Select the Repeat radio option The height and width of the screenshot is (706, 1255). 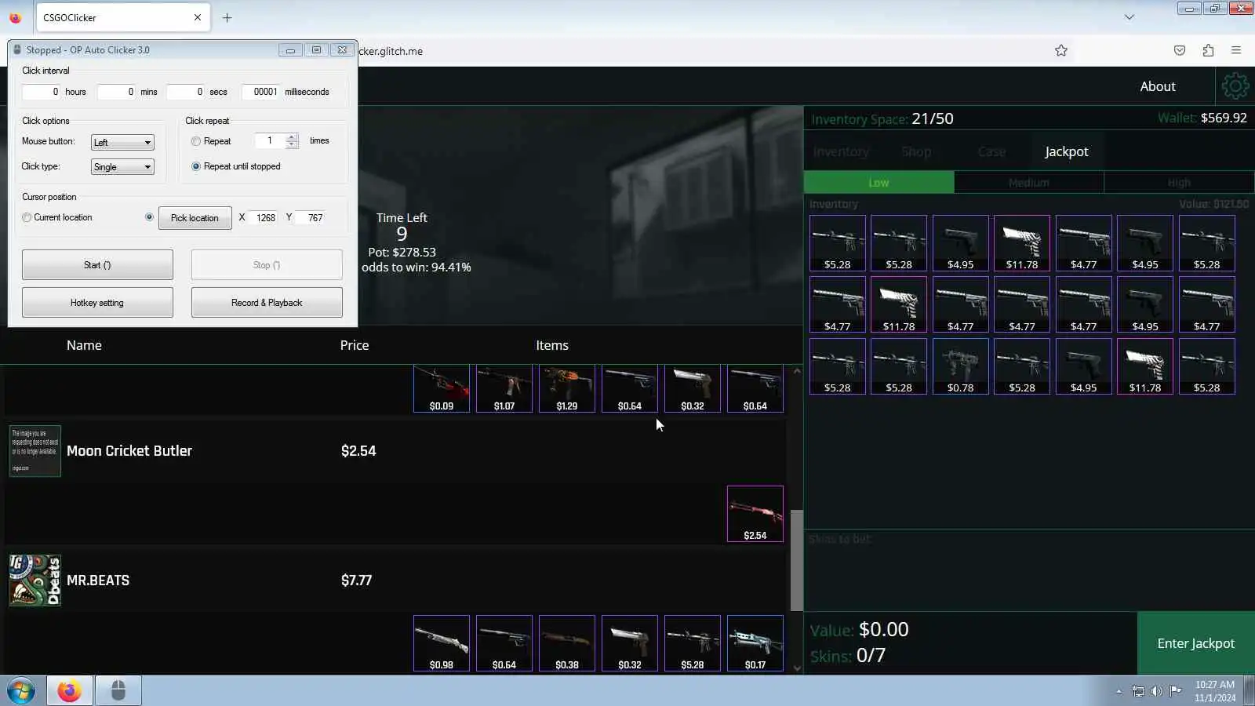click(196, 141)
